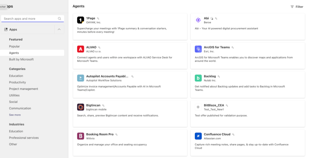
Task: Open the Social category
Action: tap(13, 102)
